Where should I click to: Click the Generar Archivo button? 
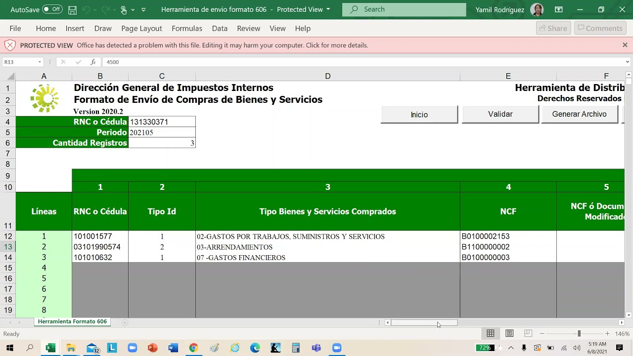(x=580, y=114)
